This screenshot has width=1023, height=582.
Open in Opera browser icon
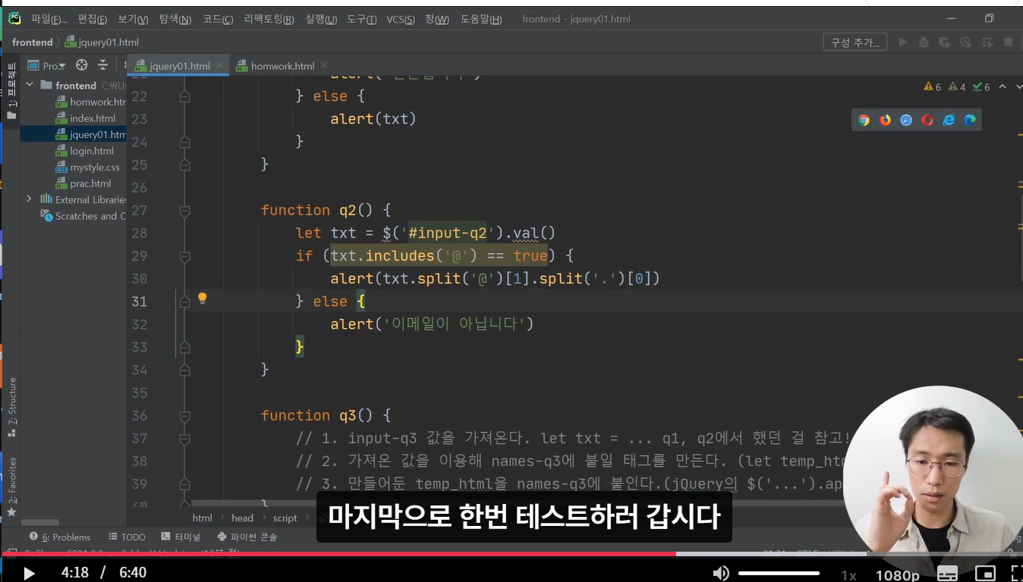click(927, 120)
